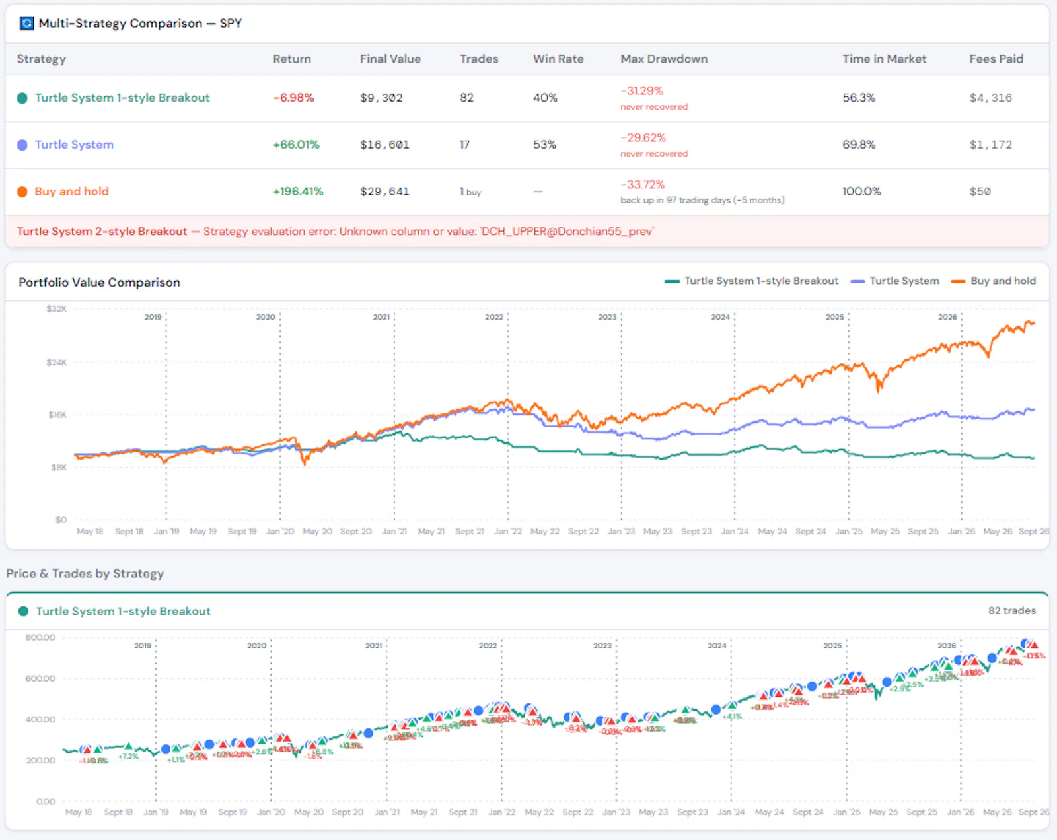The width and height of the screenshot is (1057, 840).
Task: Toggle Turtle System 1-style Breakout chart legend
Action: coord(751,281)
